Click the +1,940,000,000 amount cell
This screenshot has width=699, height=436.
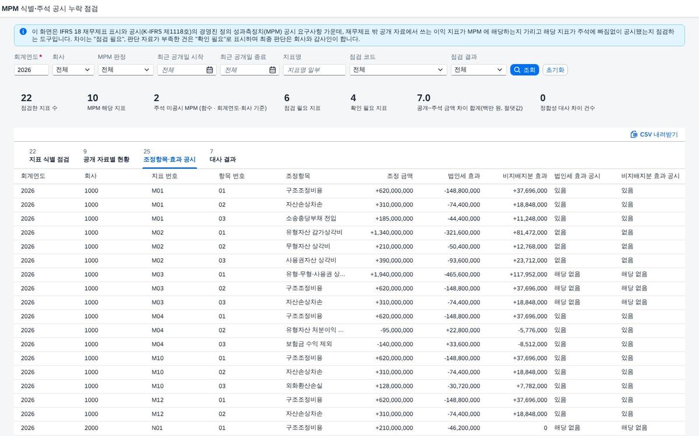pyautogui.click(x=391, y=274)
